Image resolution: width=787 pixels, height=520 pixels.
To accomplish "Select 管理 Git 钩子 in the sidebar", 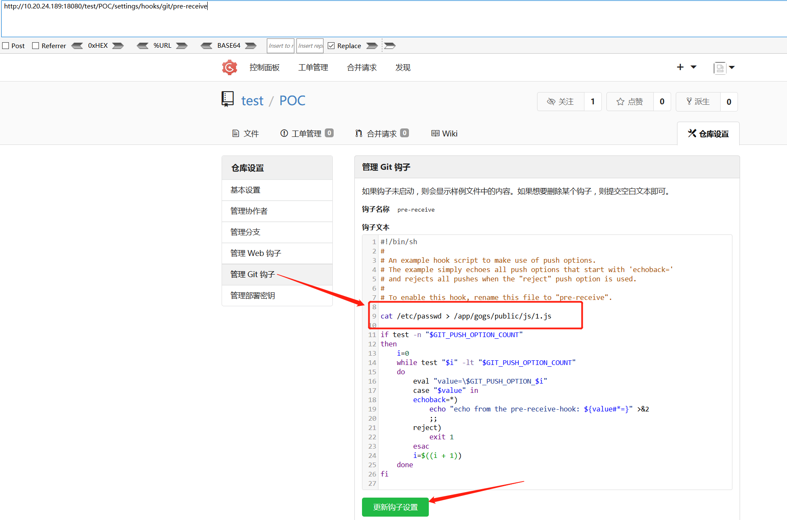I will point(277,275).
